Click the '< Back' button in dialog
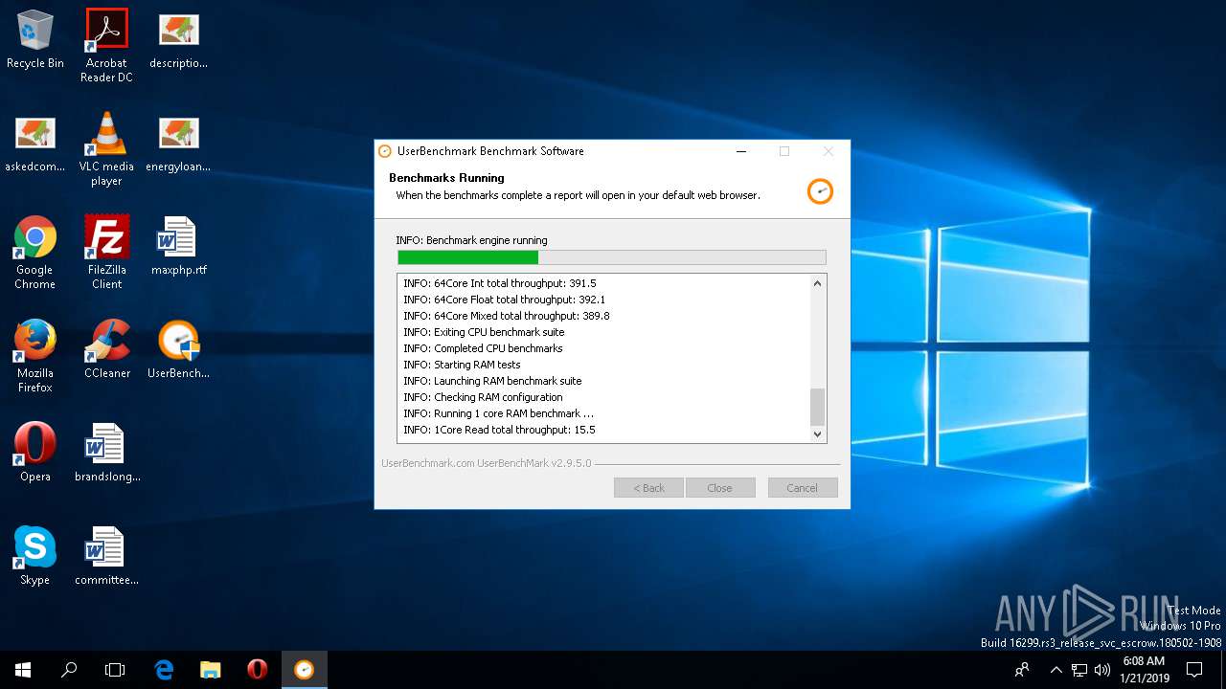Screen dimensions: 1226x689 (x=648, y=488)
